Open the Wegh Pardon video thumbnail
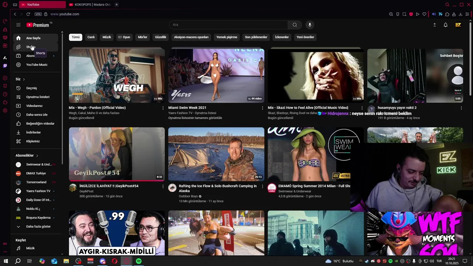 117,75
